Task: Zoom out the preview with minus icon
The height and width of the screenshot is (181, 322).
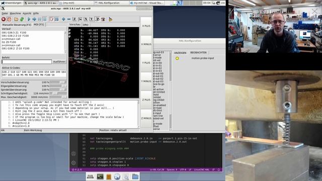Action: [69, 19]
